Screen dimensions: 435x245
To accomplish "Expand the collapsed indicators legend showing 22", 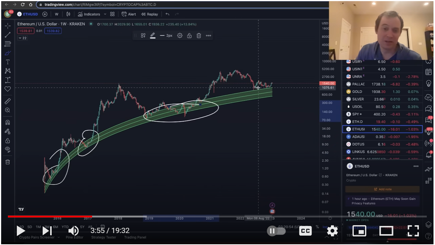I will coord(22,38).
